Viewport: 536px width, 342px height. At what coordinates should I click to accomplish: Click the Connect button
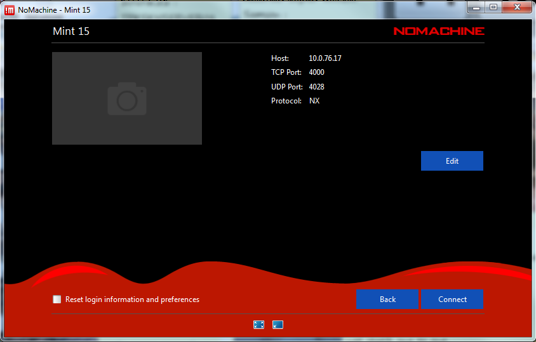452,299
